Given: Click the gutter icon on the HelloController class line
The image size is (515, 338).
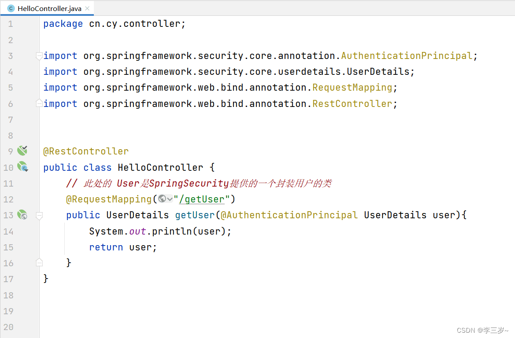Looking at the screenshot, I should 22,167.
